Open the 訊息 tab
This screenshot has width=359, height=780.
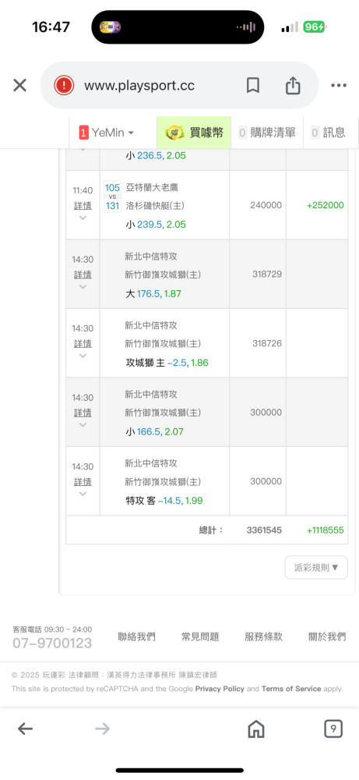click(328, 133)
